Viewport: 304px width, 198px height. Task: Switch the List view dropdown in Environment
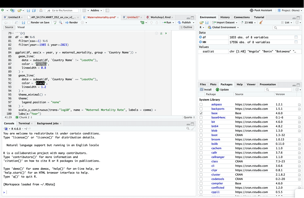coord(287,23)
